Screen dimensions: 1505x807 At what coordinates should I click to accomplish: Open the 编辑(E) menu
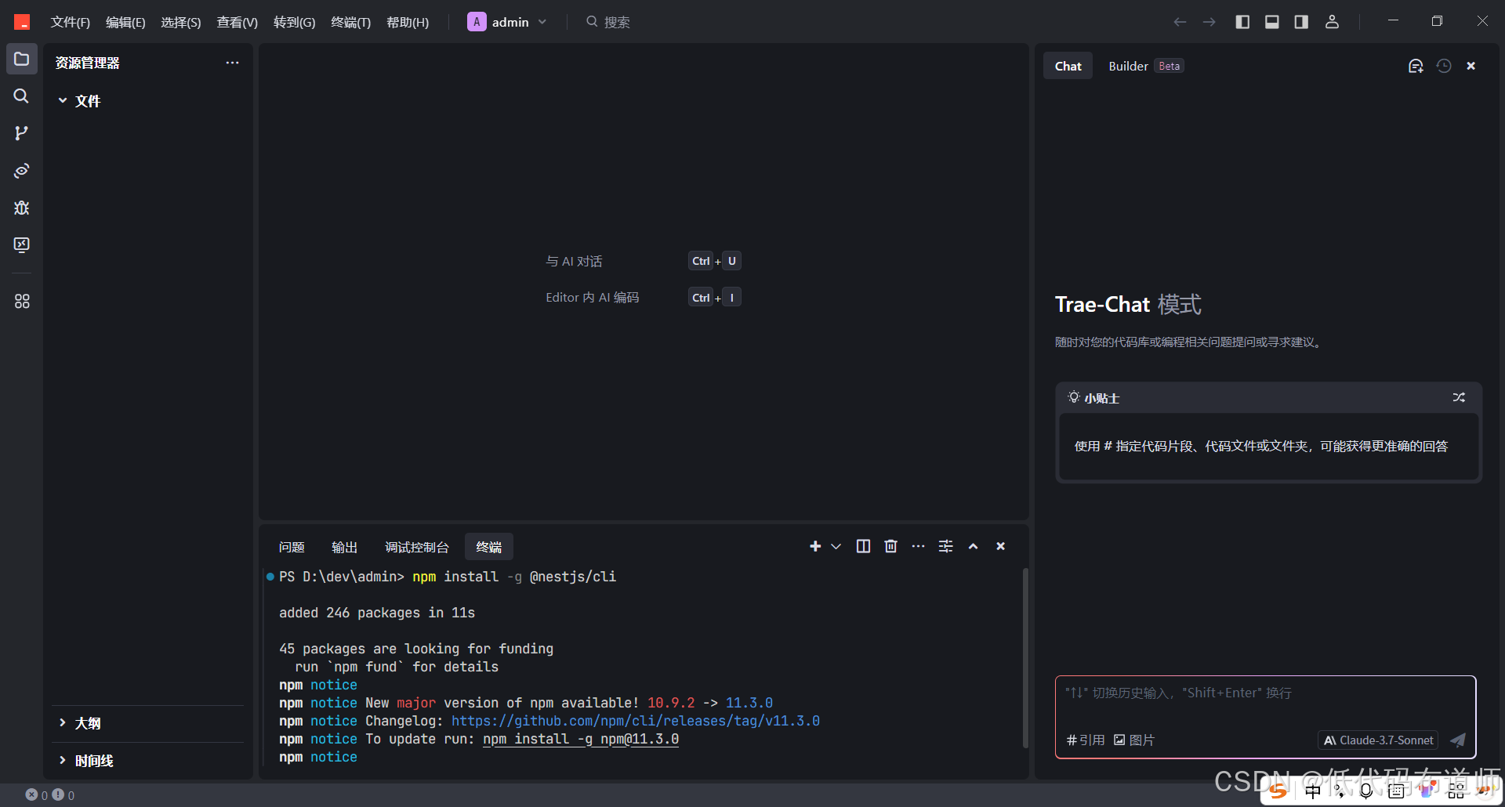pos(125,22)
